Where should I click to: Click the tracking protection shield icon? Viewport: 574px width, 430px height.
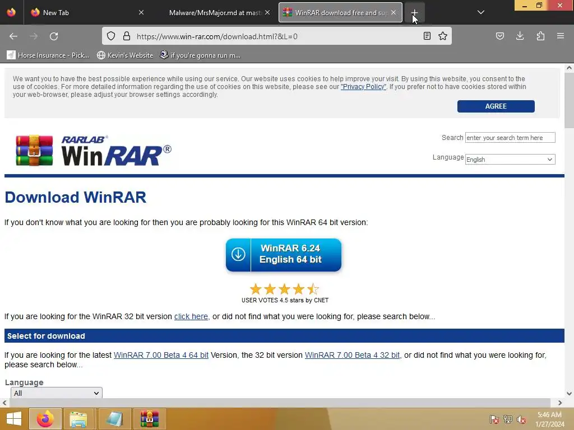tap(111, 36)
